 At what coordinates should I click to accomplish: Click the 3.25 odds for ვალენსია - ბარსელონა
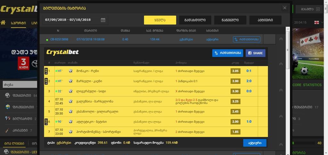[x=235, y=102]
